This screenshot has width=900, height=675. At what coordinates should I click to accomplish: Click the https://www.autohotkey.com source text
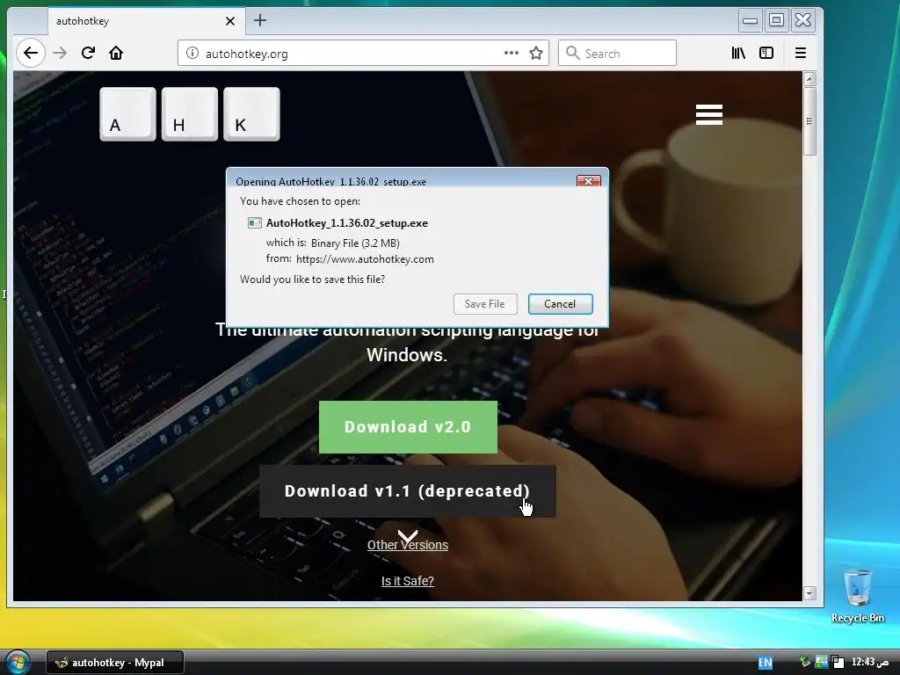coord(365,259)
